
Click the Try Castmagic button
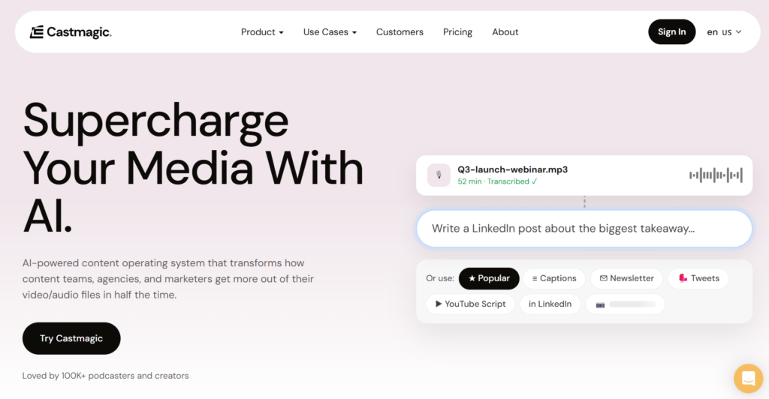click(x=71, y=338)
